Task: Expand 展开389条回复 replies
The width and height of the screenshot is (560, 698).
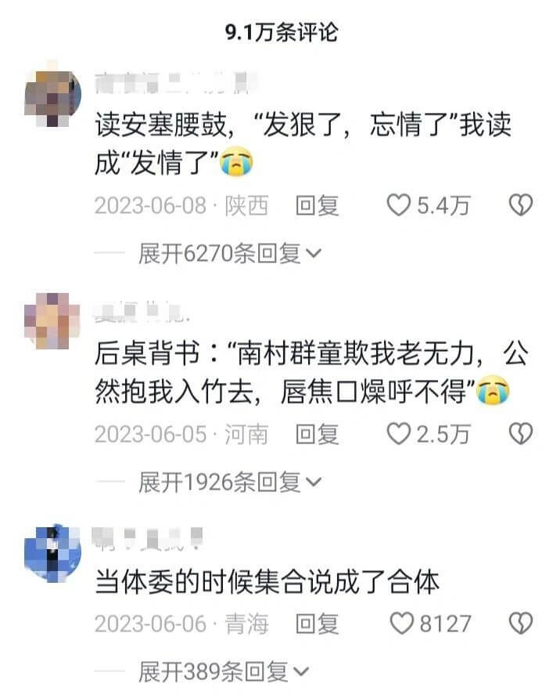Action: [x=224, y=671]
